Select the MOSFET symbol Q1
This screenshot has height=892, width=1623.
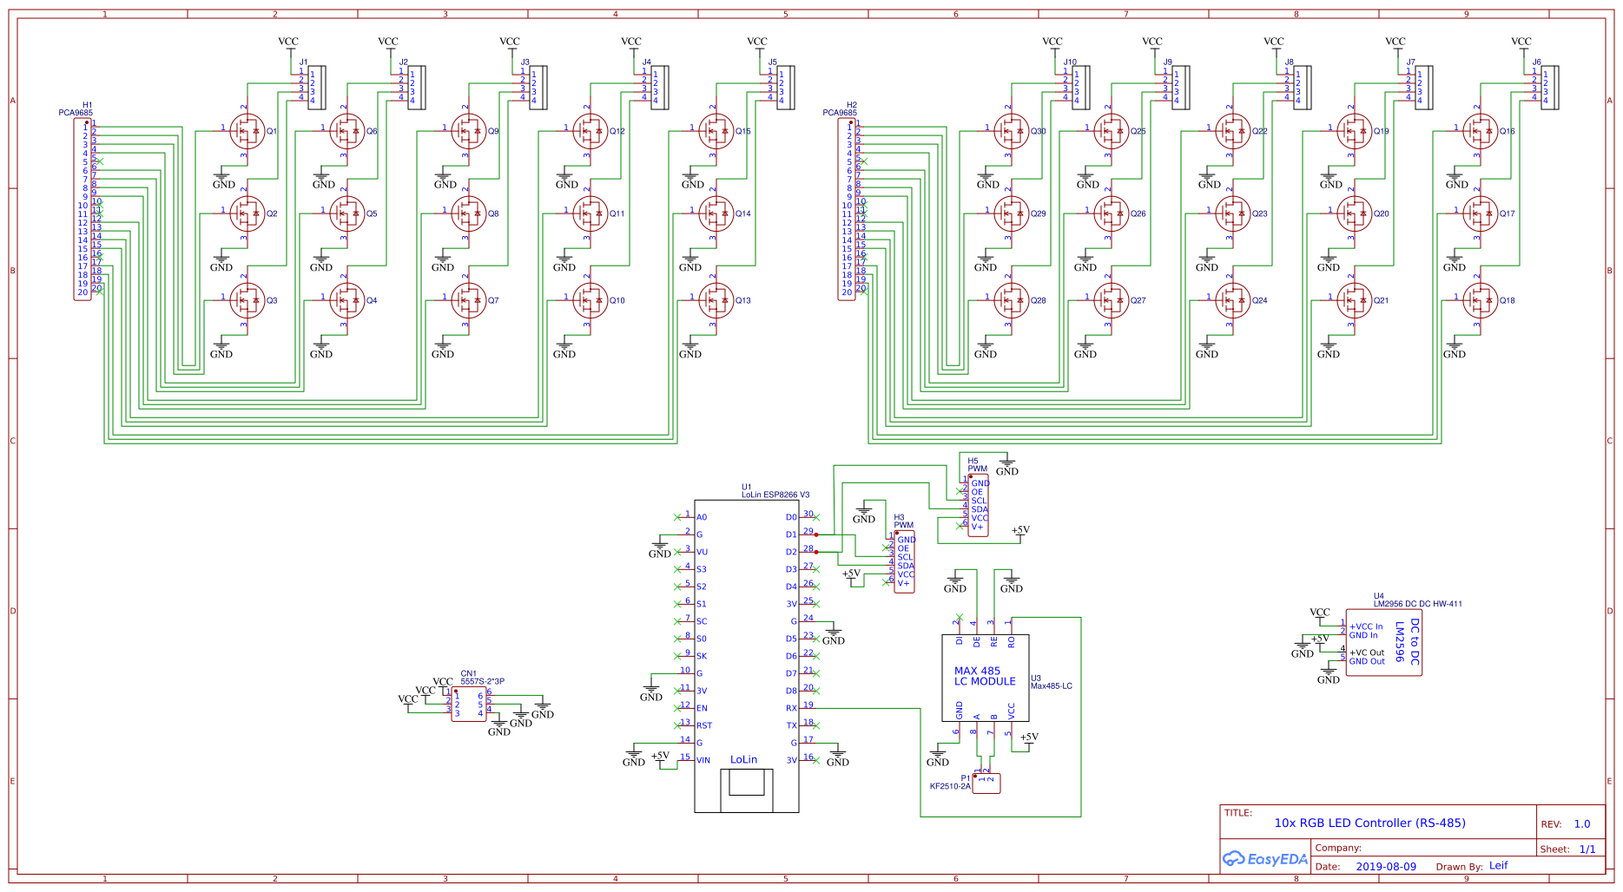click(247, 130)
